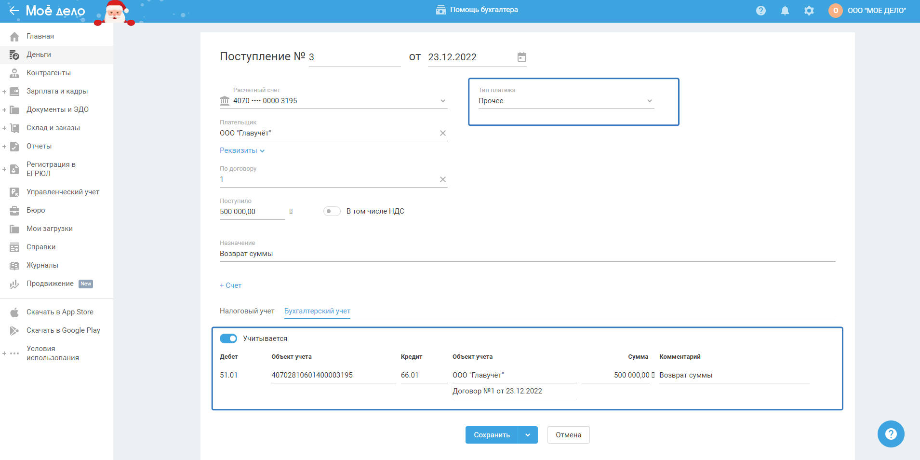Open the Тип платежа dropdown
Viewport: 920px width, 460px height.
pos(566,101)
